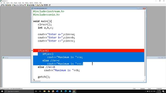Open the Help menu
166x93 pixels.
click(x=40, y=3)
